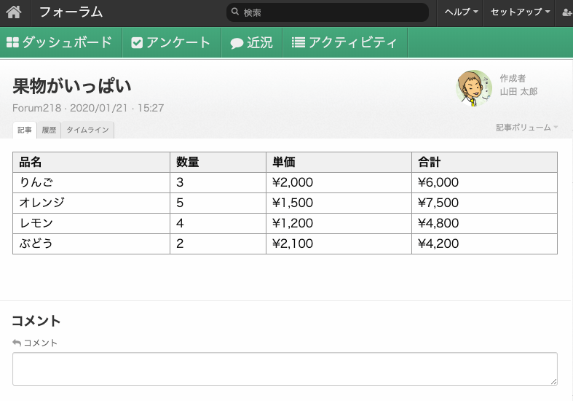Click the 作成者 label
573x401 pixels.
click(513, 78)
